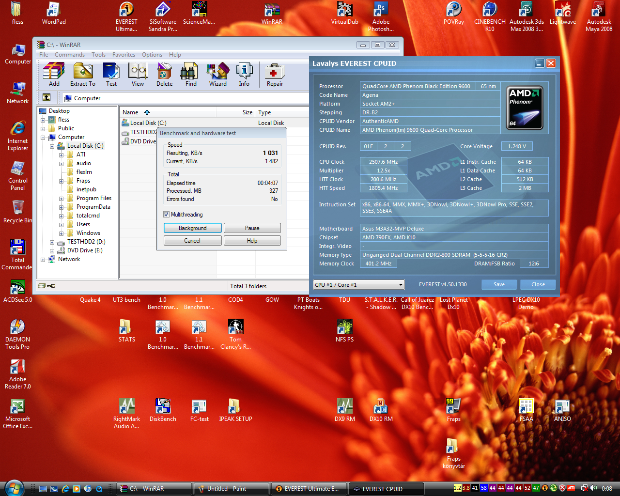
Task: Open Autodesk Maya 2008 icon
Action: pyautogui.click(x=599, y=16)
